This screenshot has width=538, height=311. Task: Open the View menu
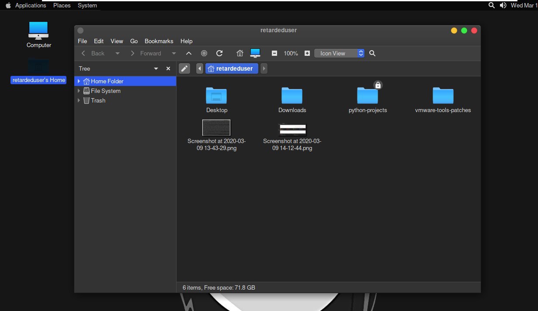coord(117,41)
